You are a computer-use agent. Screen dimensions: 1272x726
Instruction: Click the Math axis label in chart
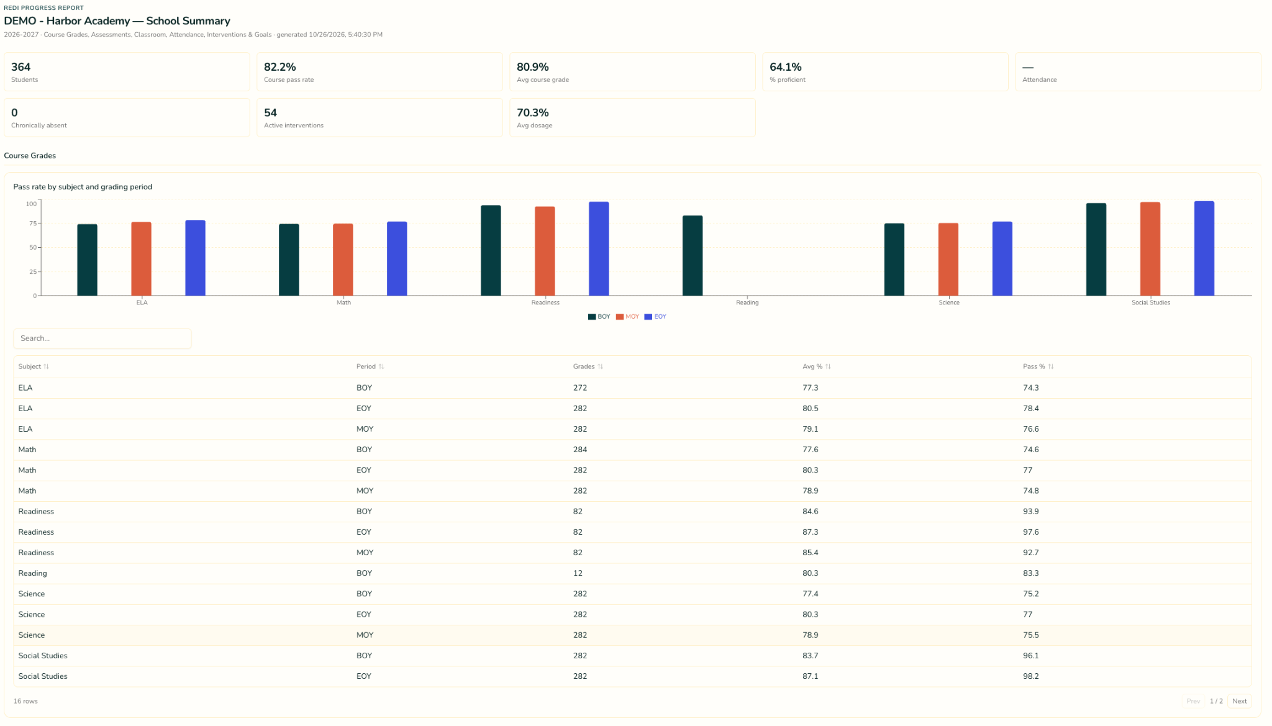343,302
